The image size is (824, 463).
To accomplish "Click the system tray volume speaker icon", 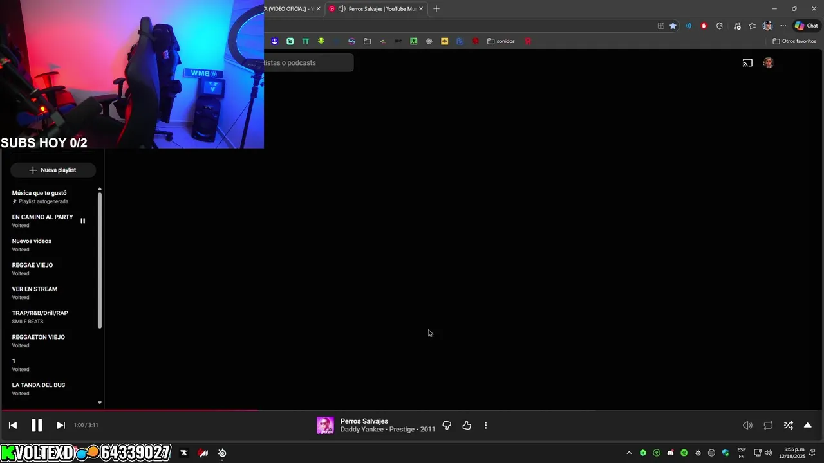I will (x=768, y=453).
